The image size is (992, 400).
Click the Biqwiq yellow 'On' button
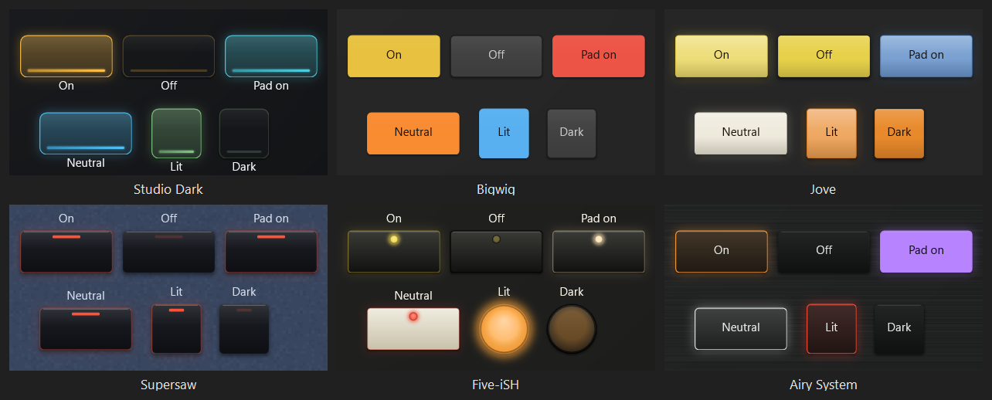394,56
